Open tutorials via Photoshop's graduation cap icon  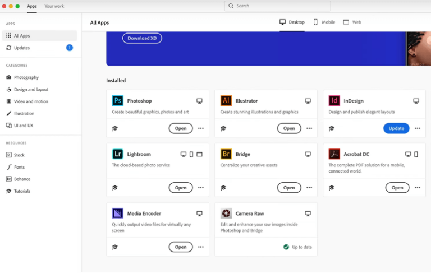115,128
